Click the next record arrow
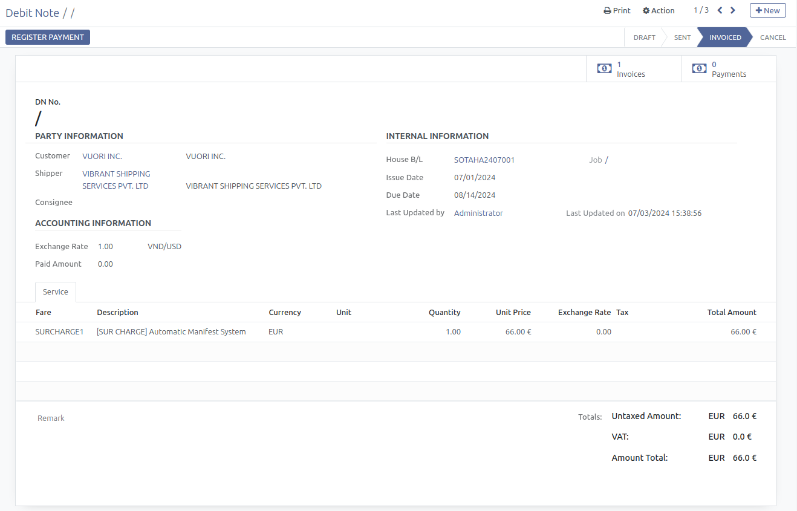Screen dimensions: 797x511 [733, 10]
